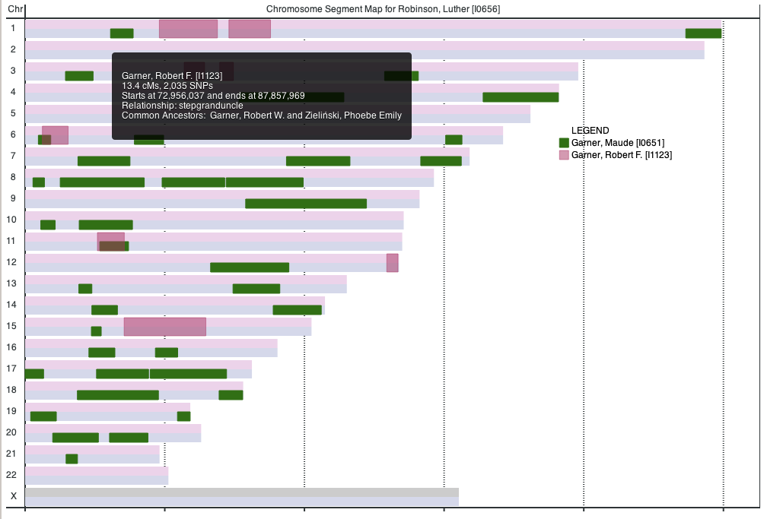Click the small green segment near chromosome 1's start
Screen dimensions: 764x519
122,33
